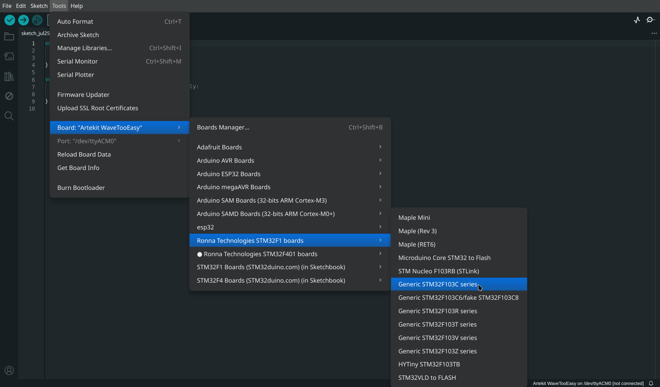Click Reload Board Data entry
This screenshot has height=387, width=660.
point(119,154)
